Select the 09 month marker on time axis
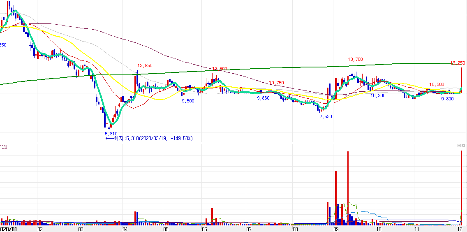This screenshot has width=467, height=232. click(336, 229)
